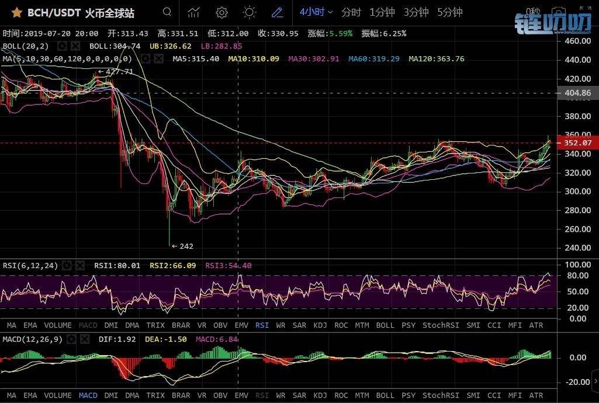Select SMI in the RSI panel's indicator tabs
The image size is (599, 403).
pos(473,325)
